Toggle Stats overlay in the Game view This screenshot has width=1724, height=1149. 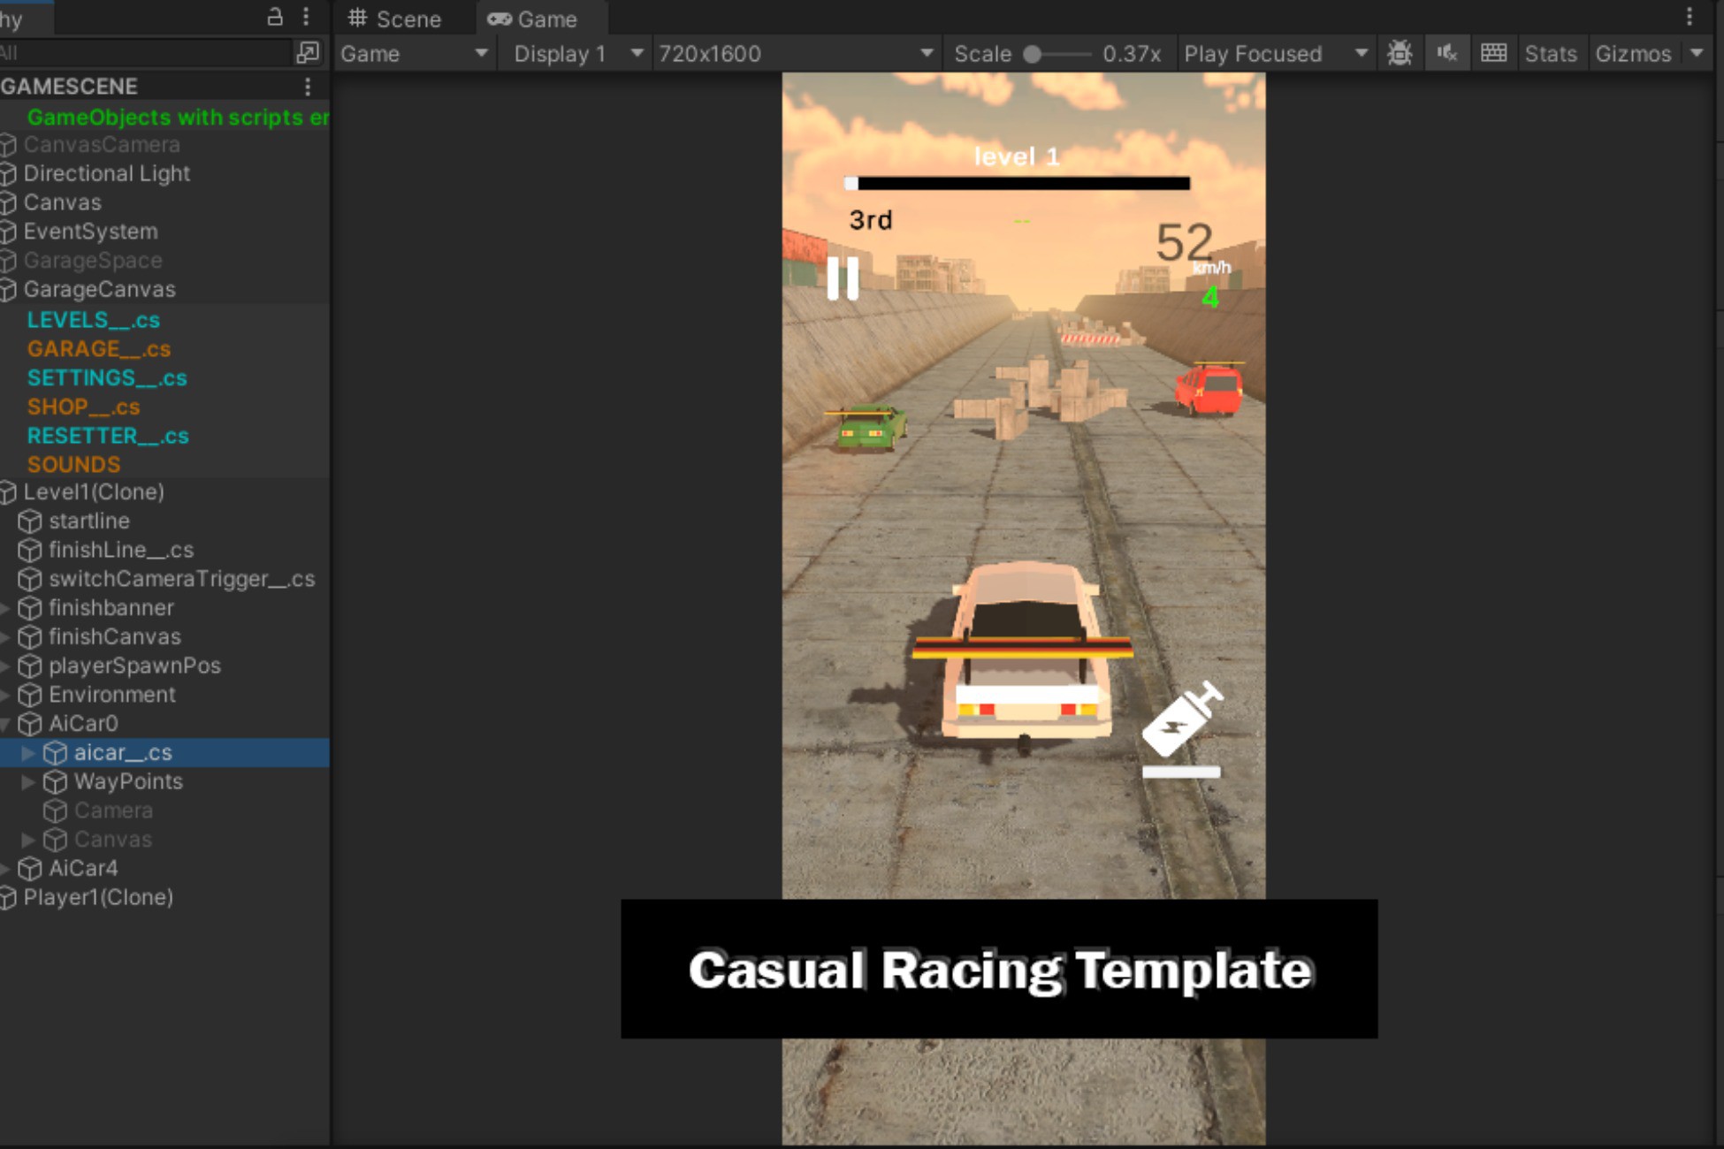tap(1551, 53)
